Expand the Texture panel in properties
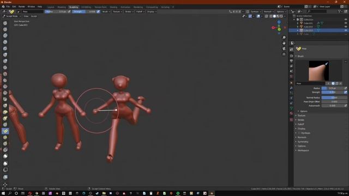Image resolution: width=349 pixels, height=196 pixels. tap(302, 115)
